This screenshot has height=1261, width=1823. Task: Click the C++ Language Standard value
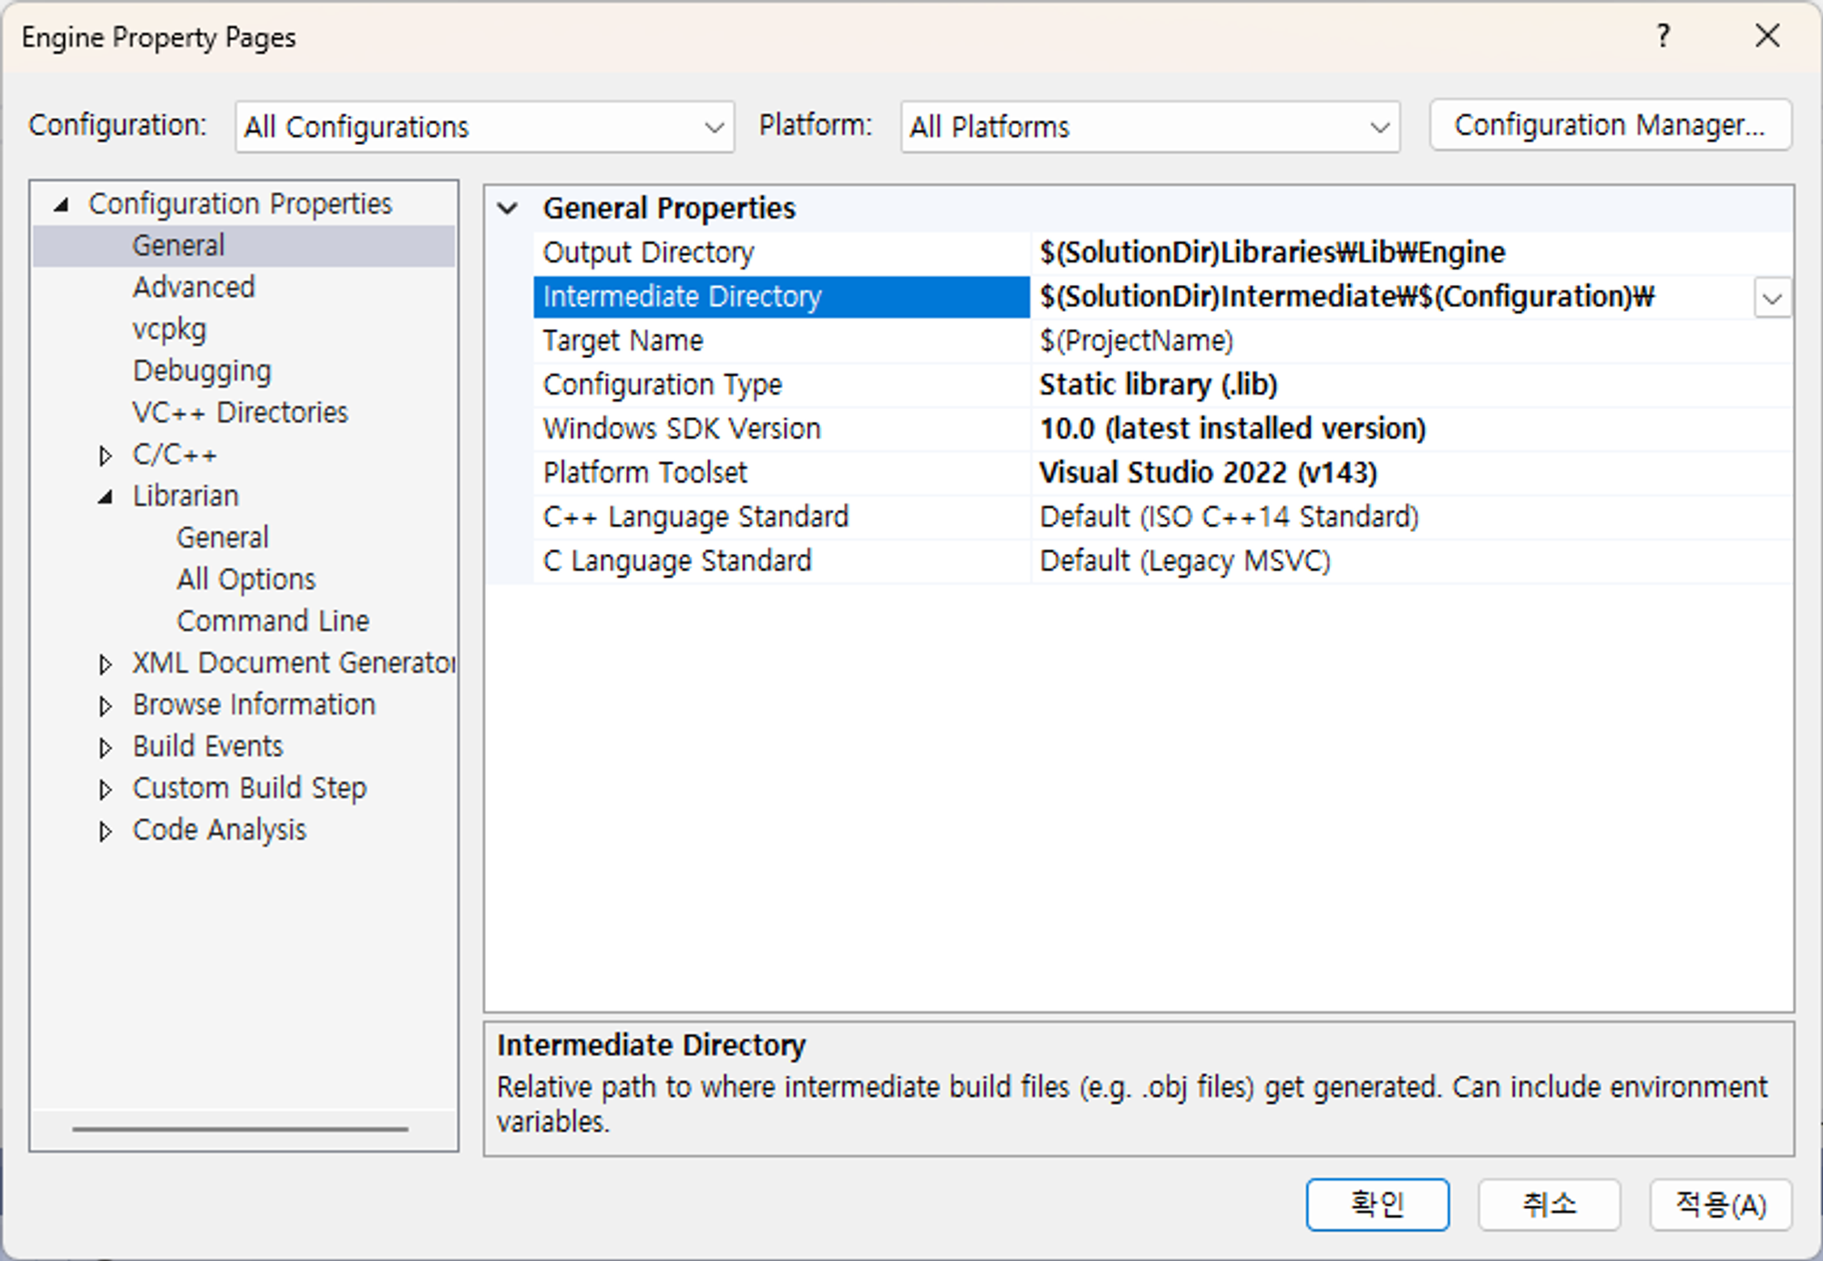(x=1229, y=517)
